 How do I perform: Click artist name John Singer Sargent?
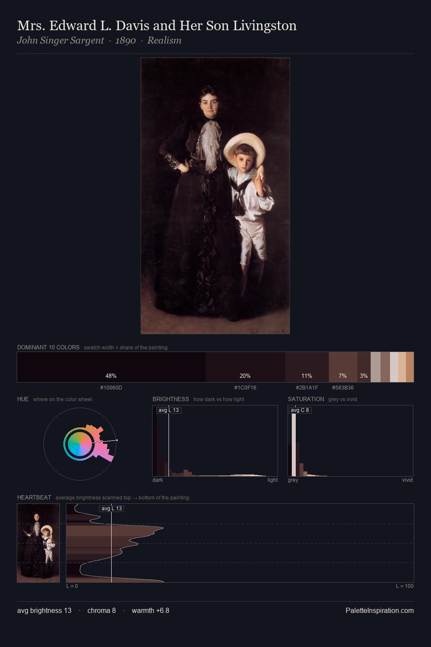point(61,41)
